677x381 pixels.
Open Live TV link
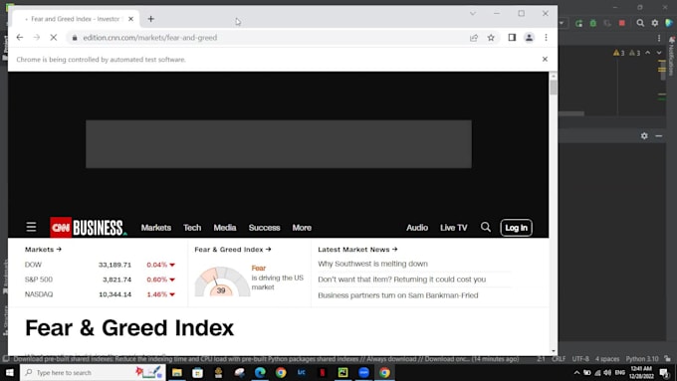click(453, 228)
